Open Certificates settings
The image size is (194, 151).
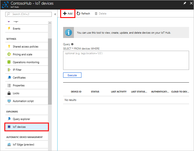coord(26,78)
